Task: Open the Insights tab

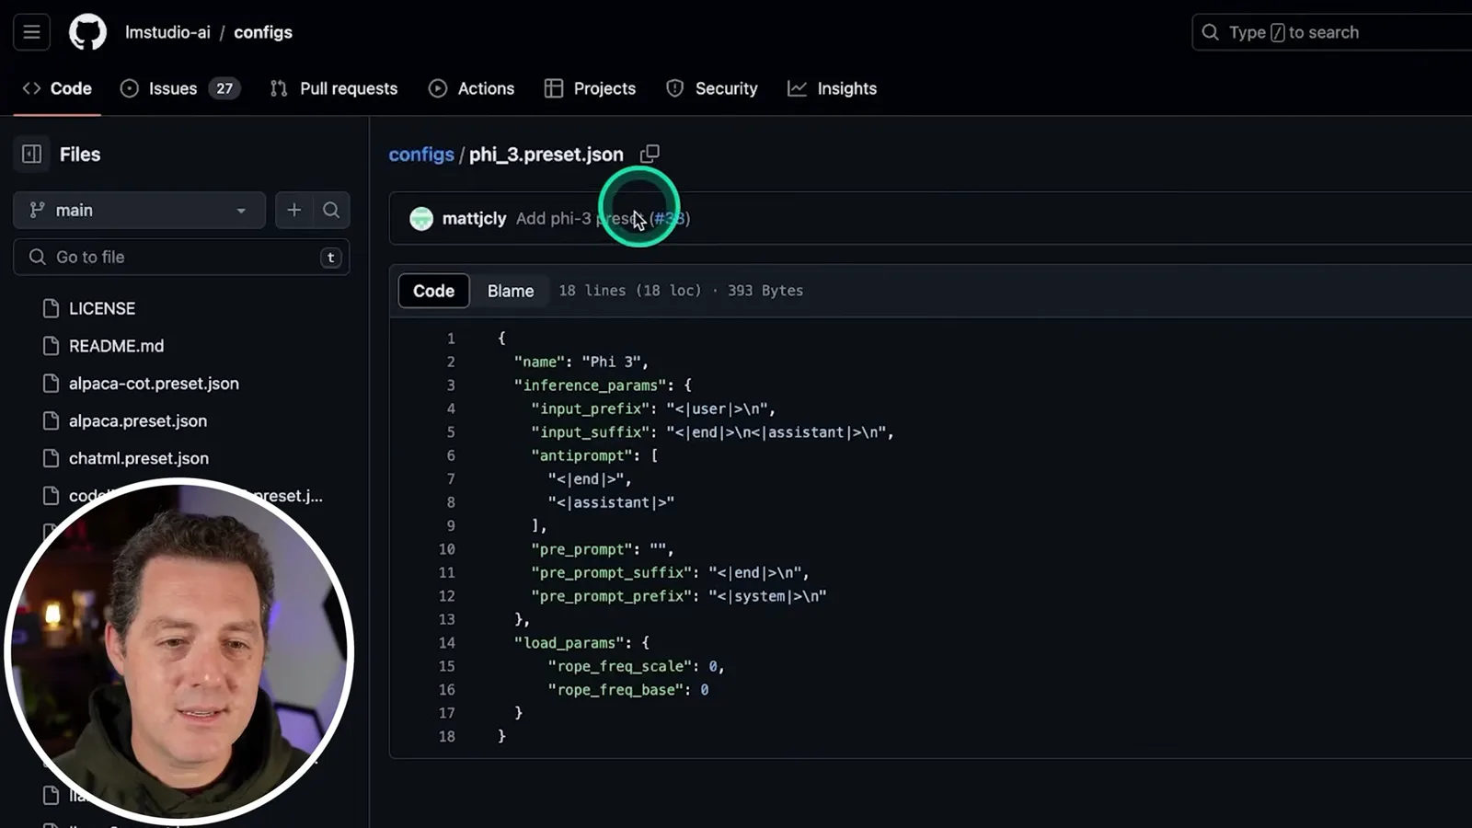Action: click(833, 88)
